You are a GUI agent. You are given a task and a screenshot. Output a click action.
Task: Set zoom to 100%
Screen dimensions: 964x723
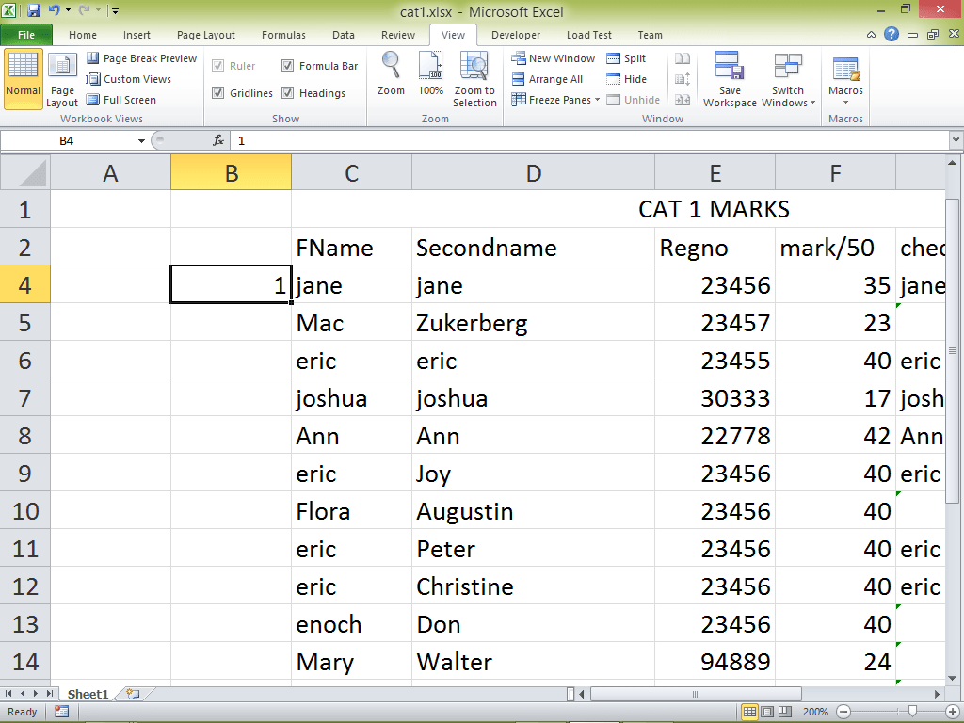coord(430,77)
